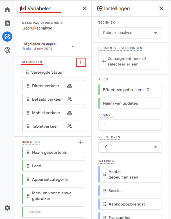Expand the date range dropdown
Image resolution: width=171 pixels, height=219 pixels.
73,47
